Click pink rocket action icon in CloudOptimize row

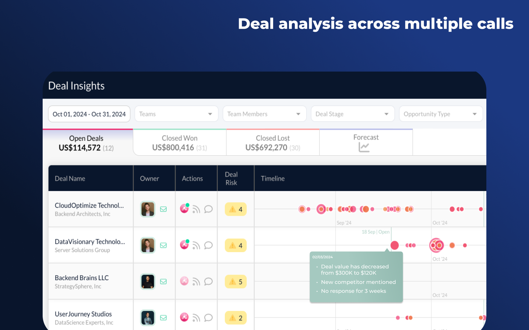pos(184,209)
